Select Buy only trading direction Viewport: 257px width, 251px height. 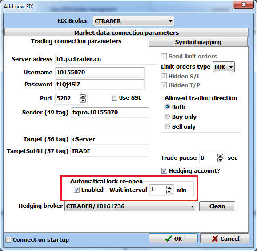(x=167, y=117)
